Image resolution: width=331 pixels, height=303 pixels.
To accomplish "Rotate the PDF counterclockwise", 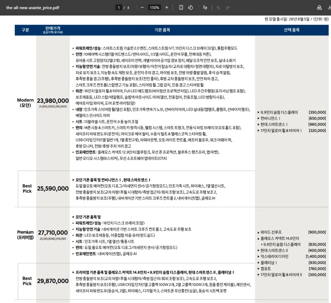I will (190, 8).
